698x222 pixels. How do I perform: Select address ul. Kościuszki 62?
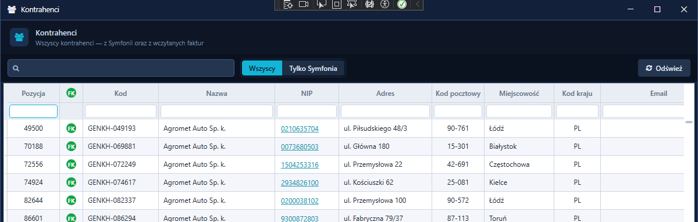point(385,182)
